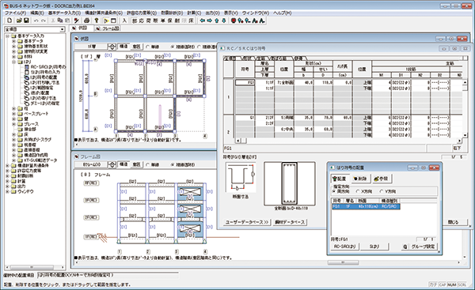This screenshot has height=290, width=475.
Task: Expand the 基本データ folder node
Action: 13,41
